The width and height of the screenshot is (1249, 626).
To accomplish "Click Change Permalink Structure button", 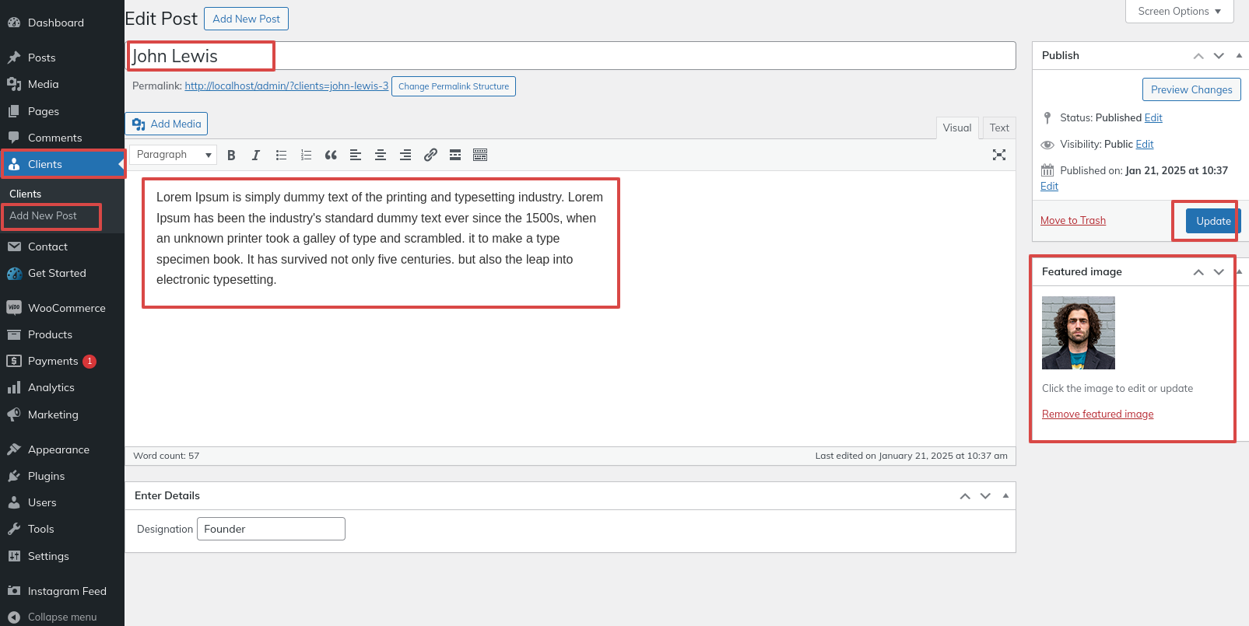I will 454,86.
